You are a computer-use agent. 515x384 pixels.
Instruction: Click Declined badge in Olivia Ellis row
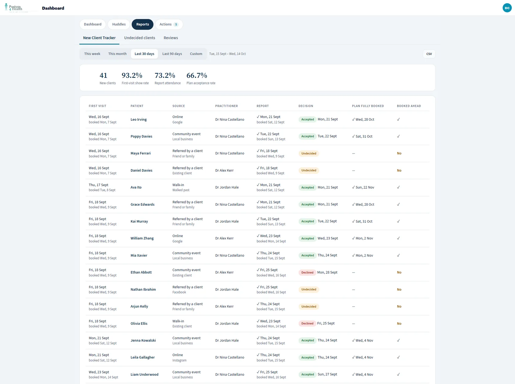[307, 323]
